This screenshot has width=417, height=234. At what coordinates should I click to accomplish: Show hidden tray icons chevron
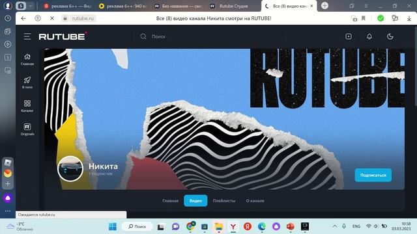pos(335,226)
